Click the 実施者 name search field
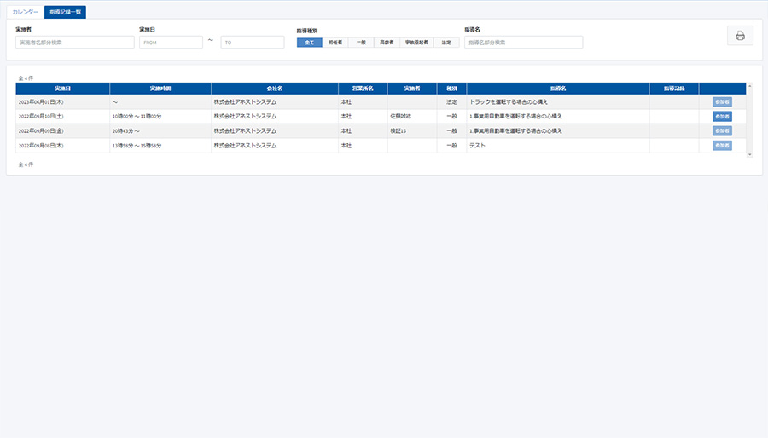The height and width of the screenshot is (438, 768). click(x=74, y=42)
